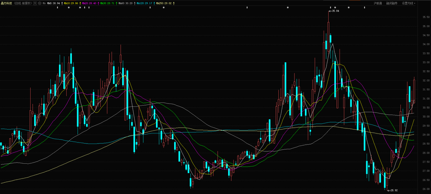Viewport: 431px width, 194px height.
Task: Click the 30.00 price axis label
Action: click(x=426, y=116)
